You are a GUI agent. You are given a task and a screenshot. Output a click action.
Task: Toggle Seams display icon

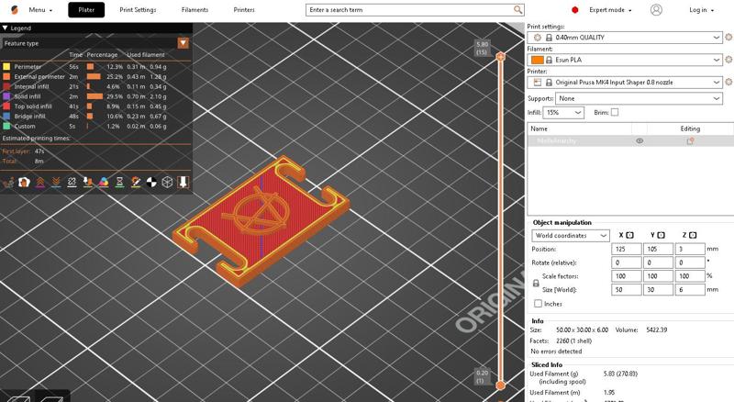tap(72, 183)
